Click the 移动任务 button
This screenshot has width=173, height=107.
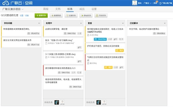click(86, 16)
